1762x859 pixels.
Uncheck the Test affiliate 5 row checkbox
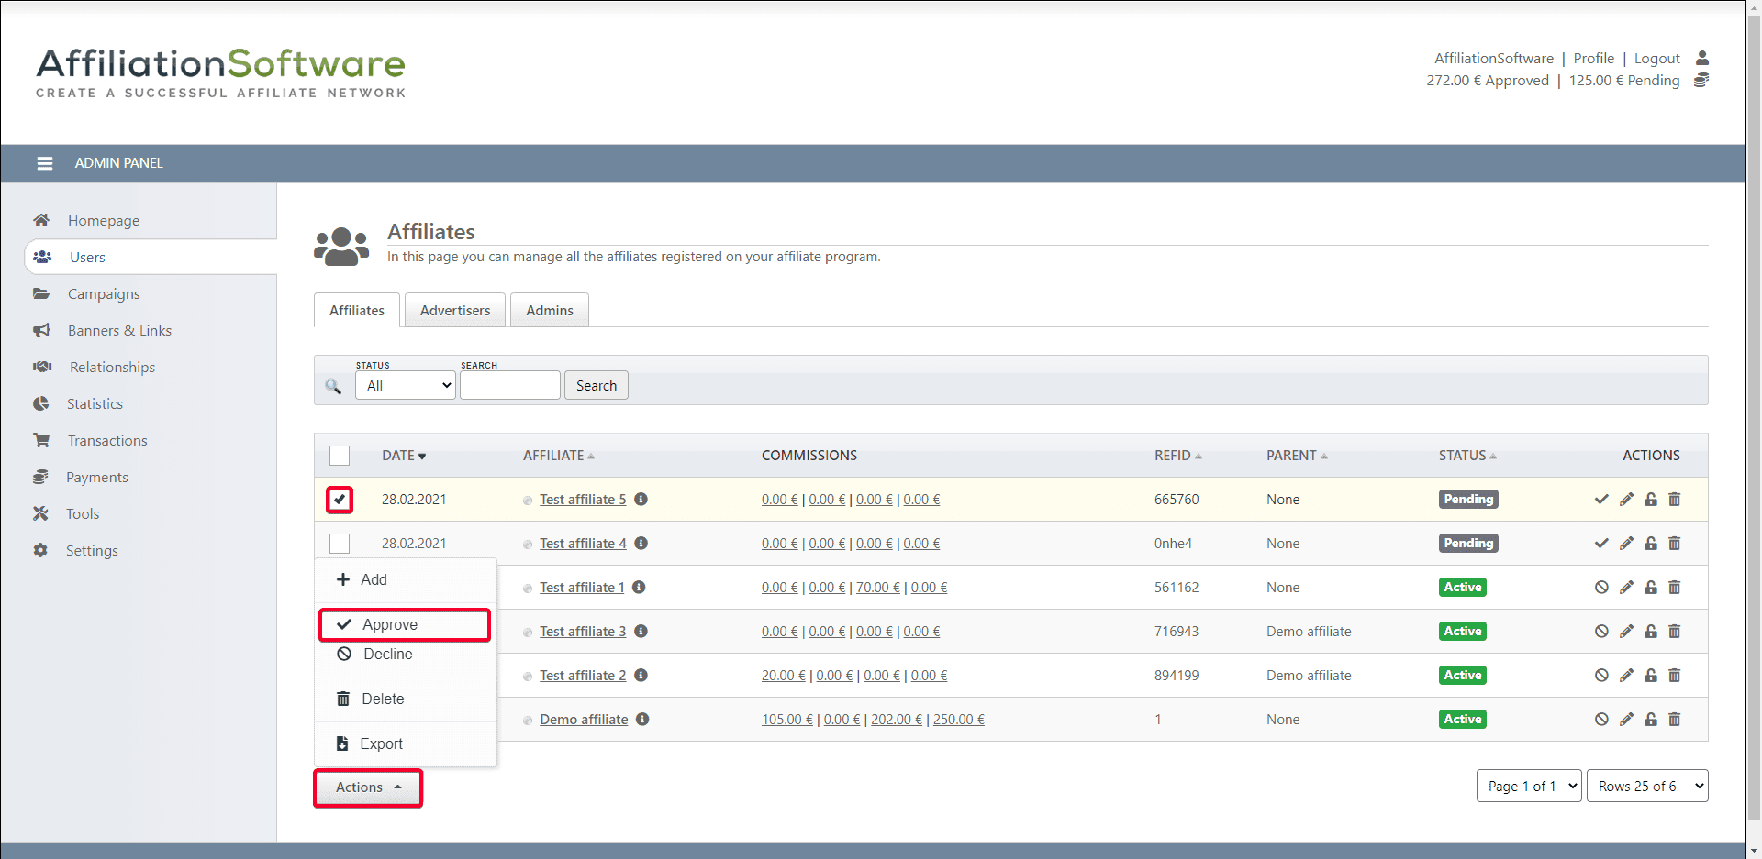point(340,500)
